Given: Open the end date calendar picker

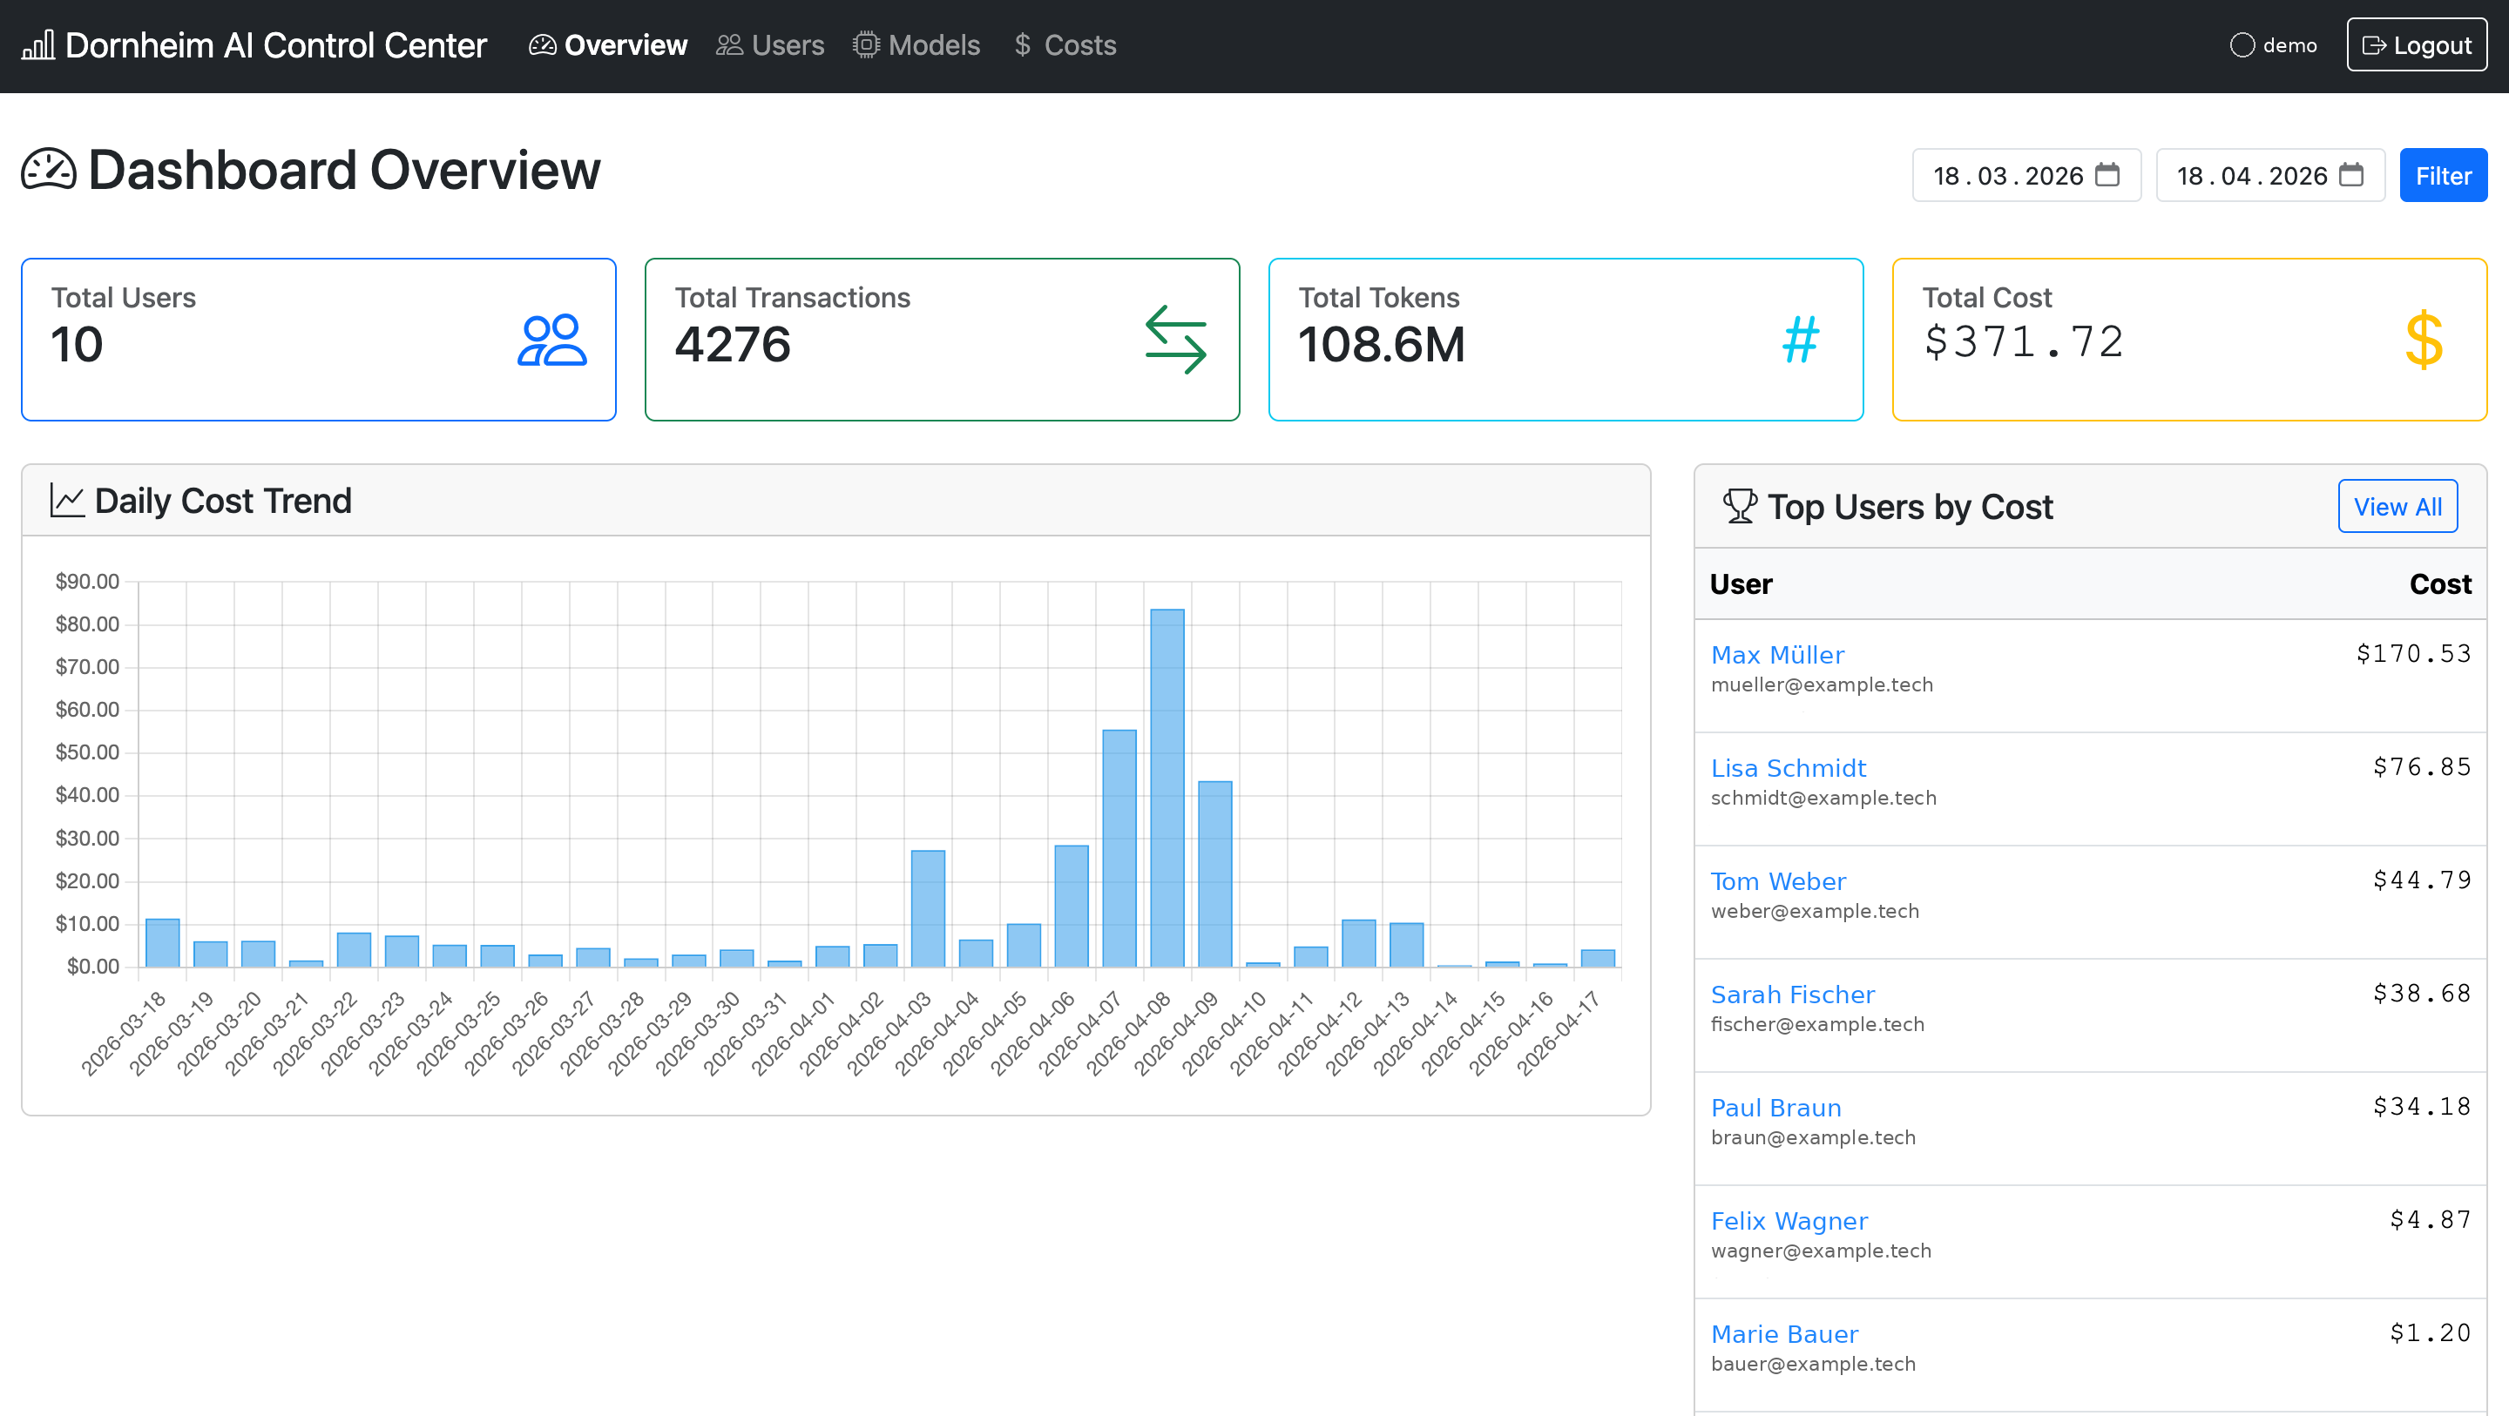Looking at the screenshot, I should (2351, 174).
